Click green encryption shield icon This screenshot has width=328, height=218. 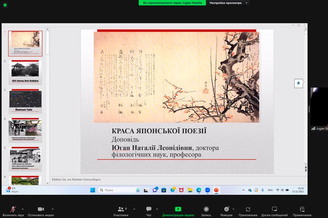click(x=5, y=5)
